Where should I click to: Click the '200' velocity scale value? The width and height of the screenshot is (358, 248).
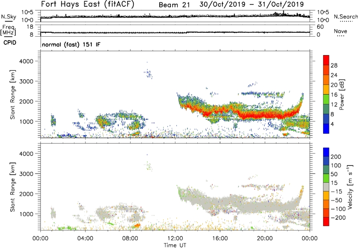[336, 157]
